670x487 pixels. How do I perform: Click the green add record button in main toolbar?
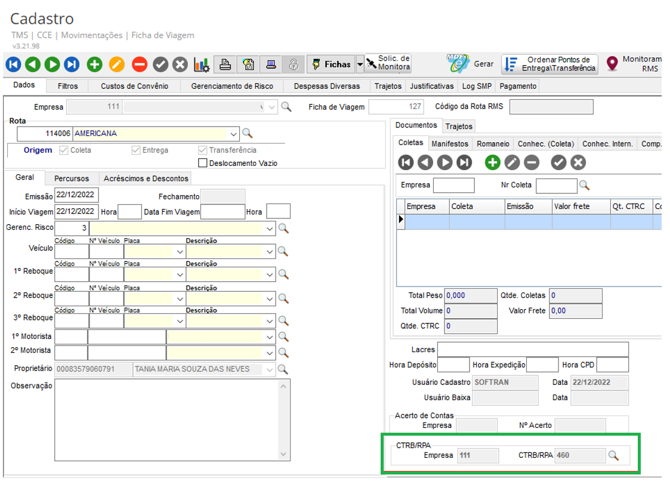pyautogui.click(x=94, y=64)
